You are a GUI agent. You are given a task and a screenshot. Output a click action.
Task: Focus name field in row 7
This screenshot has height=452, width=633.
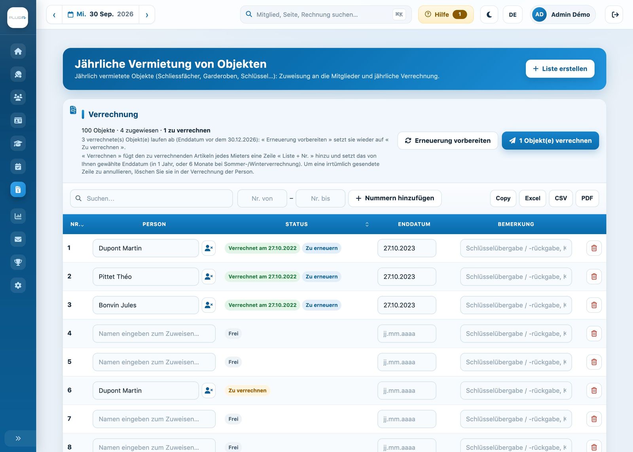pyautogui.click(x=154, y=419)
